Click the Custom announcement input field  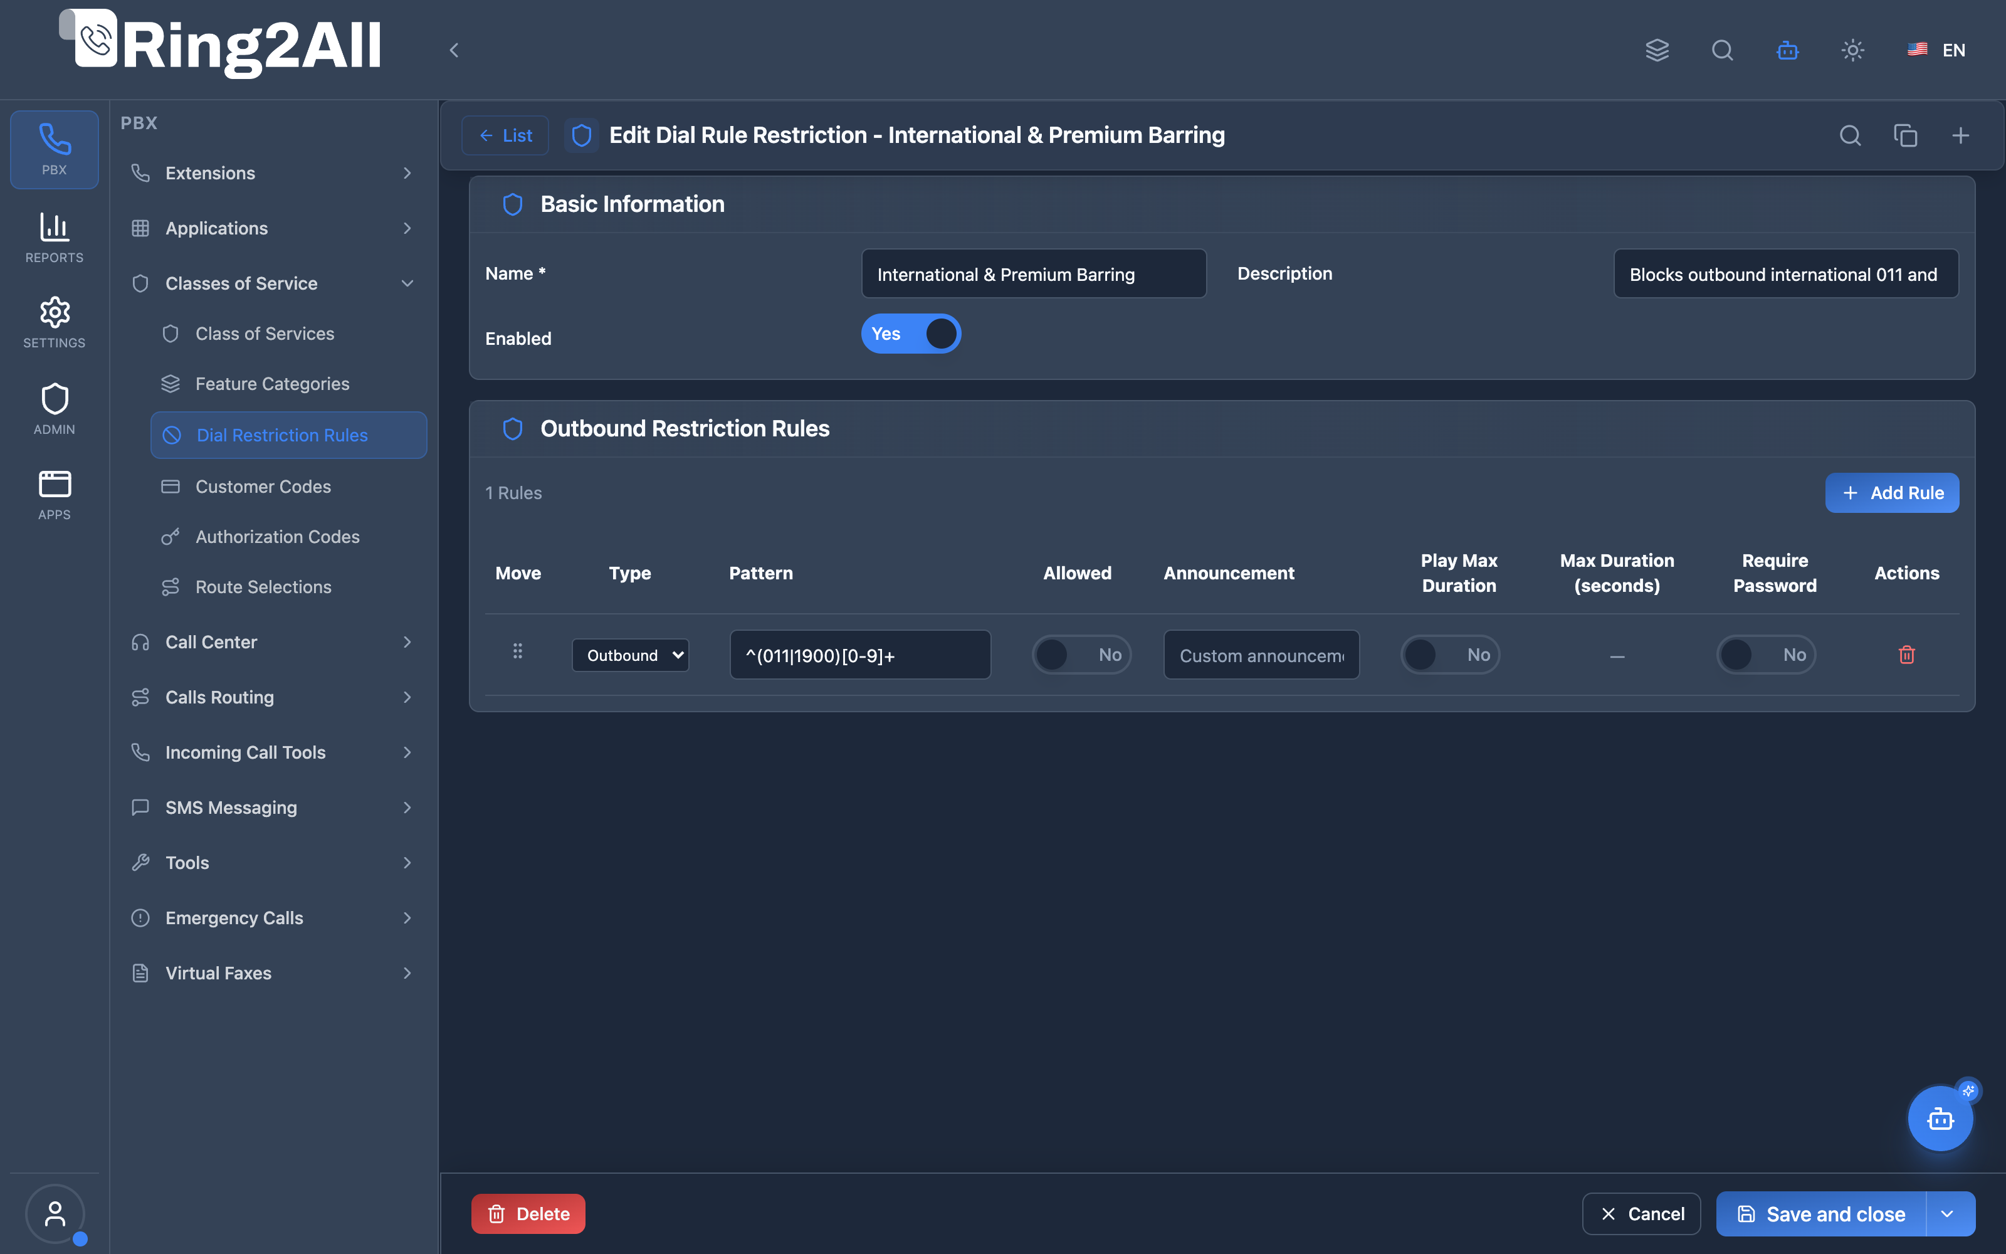[1261, 655]
